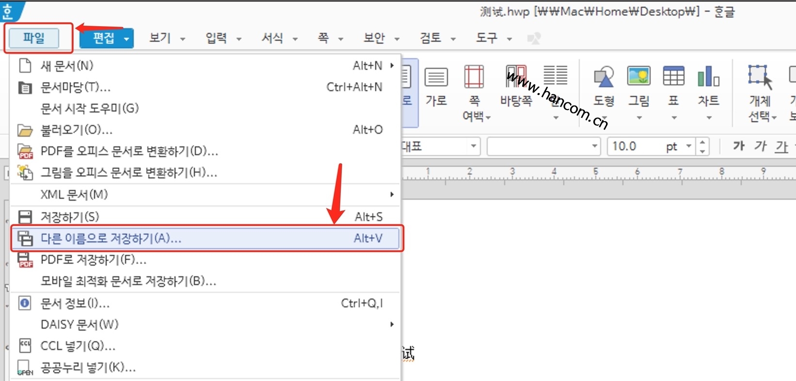
Task: Toggle bold 가 formatting
Action: 738,146
